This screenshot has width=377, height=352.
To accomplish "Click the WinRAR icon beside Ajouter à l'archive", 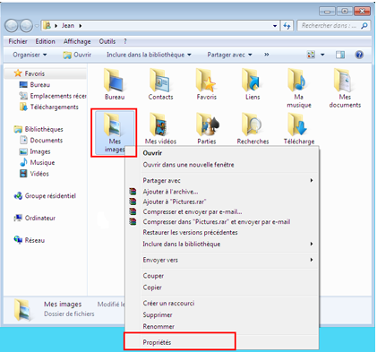I will click(133, 192).
